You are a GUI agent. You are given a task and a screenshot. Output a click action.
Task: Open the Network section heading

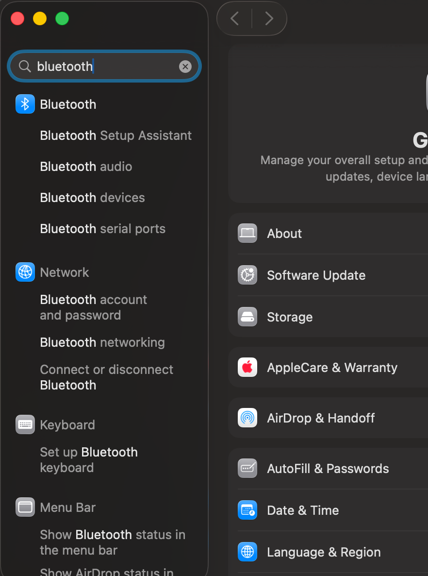[x=64, y=272]
